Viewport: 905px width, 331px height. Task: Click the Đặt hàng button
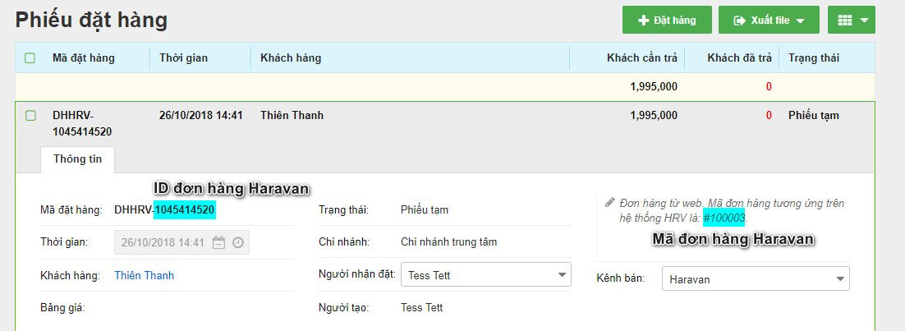[x=667, y=20]
